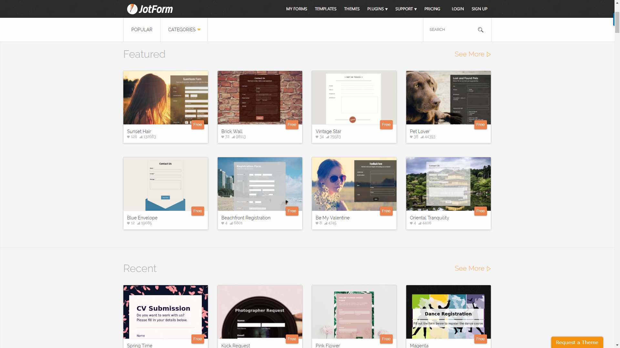
Task: Click the usage bars icon on Pet Lover
Action: point(422,137)
